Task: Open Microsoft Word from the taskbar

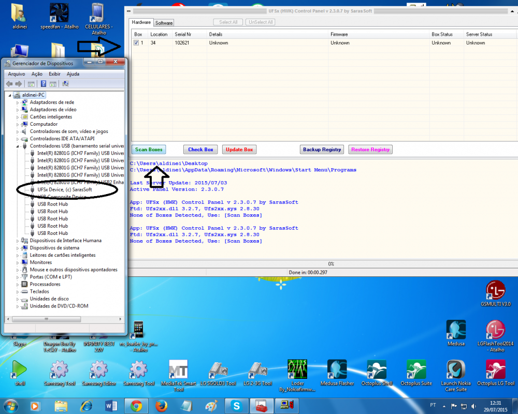Action: tap(111, 406)
